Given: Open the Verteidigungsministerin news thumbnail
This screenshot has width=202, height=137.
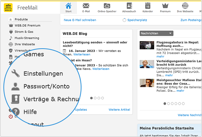Looking at the screenshot, I should tap(147, 64).
